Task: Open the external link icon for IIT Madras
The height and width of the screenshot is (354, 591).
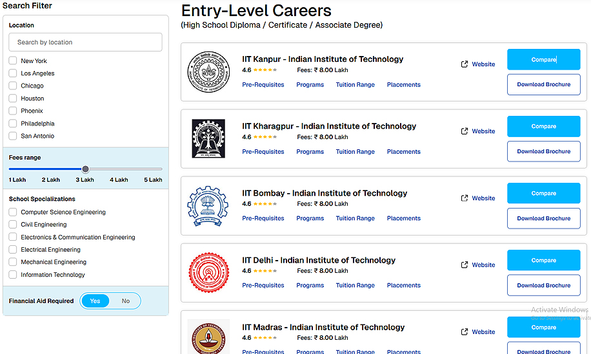Action: tap(465, 332)
